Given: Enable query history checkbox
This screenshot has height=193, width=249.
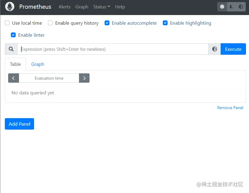Looking at the screenshot, I should (50, 23).
